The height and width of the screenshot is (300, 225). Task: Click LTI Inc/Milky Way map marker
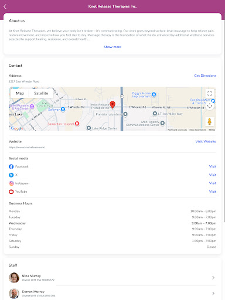[x=155, y=114]
